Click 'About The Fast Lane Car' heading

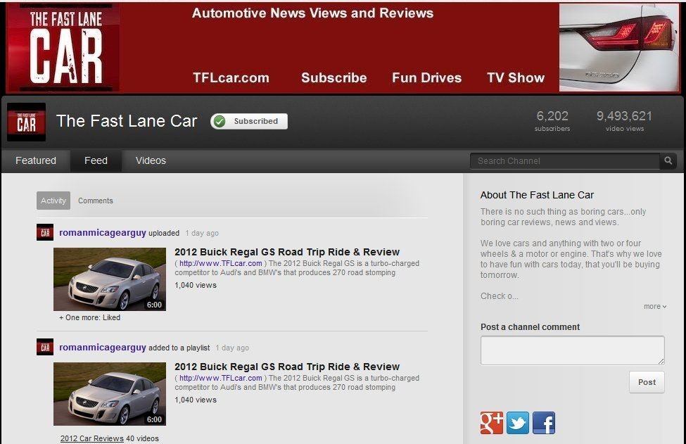pos(537,195)
